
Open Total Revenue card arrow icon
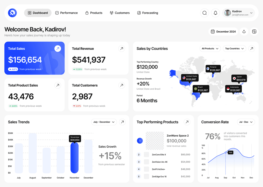(122, 49)
